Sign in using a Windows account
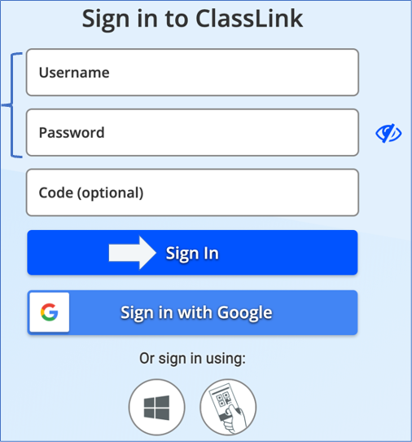Screen dimensions: 412x442 click(157, 407)
